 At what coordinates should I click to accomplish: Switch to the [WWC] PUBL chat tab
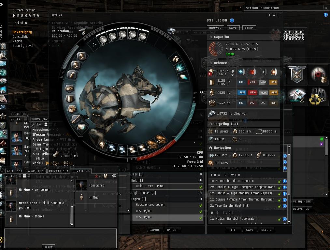click(x=36, y=171)
